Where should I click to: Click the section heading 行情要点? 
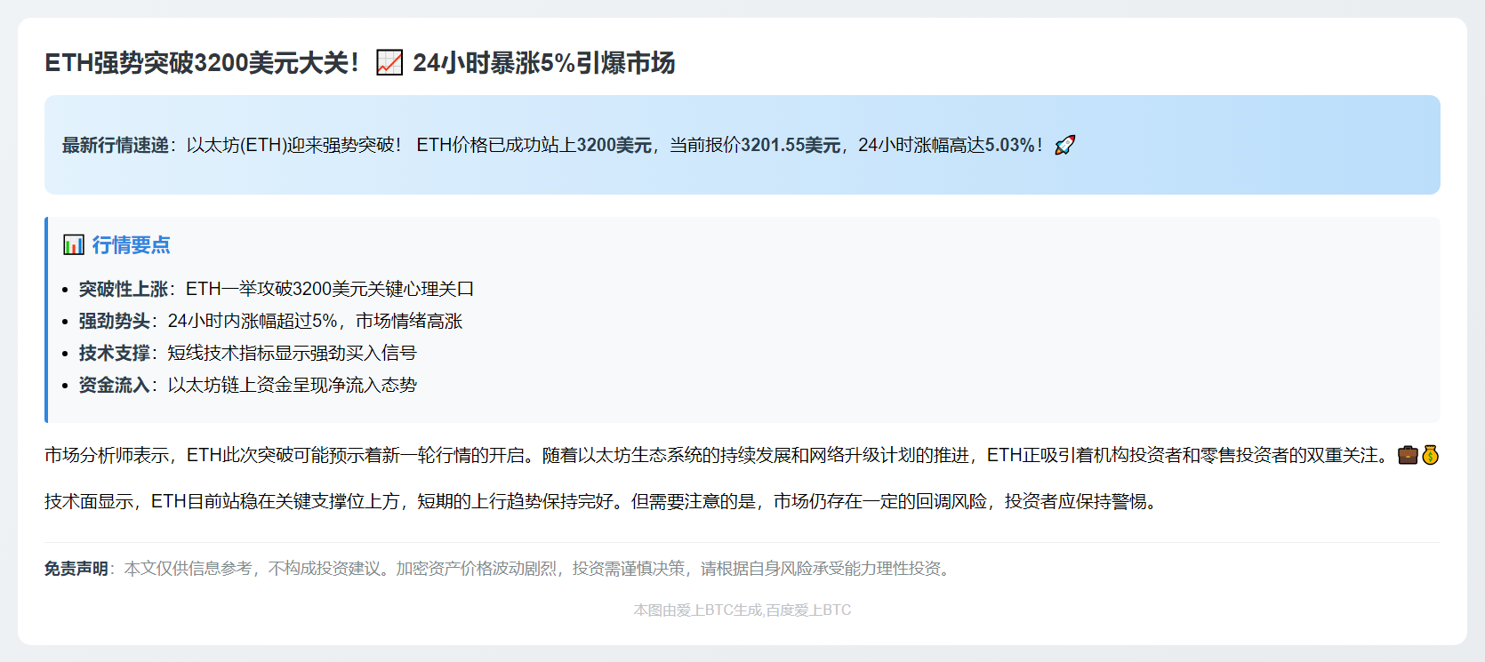(132, 244)
